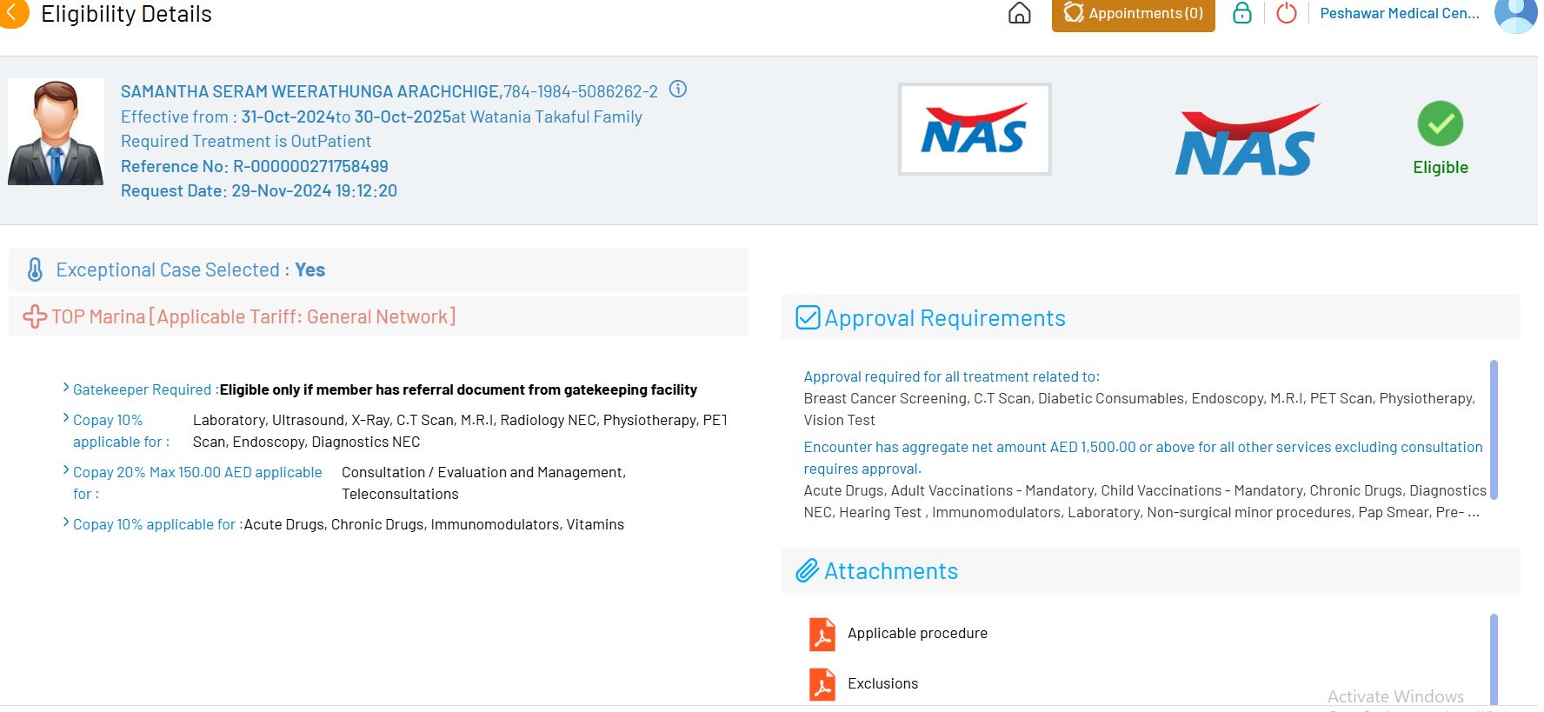
Task: Expand Copay 20% Max 150.00 AED row
Action: (x=66, y=470)
